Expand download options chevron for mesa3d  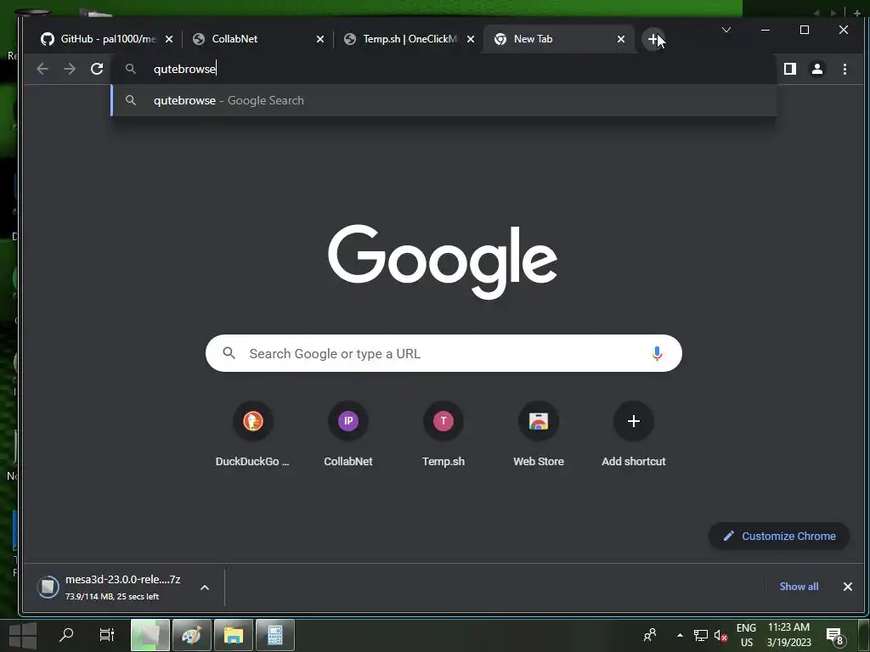point(205,587)
